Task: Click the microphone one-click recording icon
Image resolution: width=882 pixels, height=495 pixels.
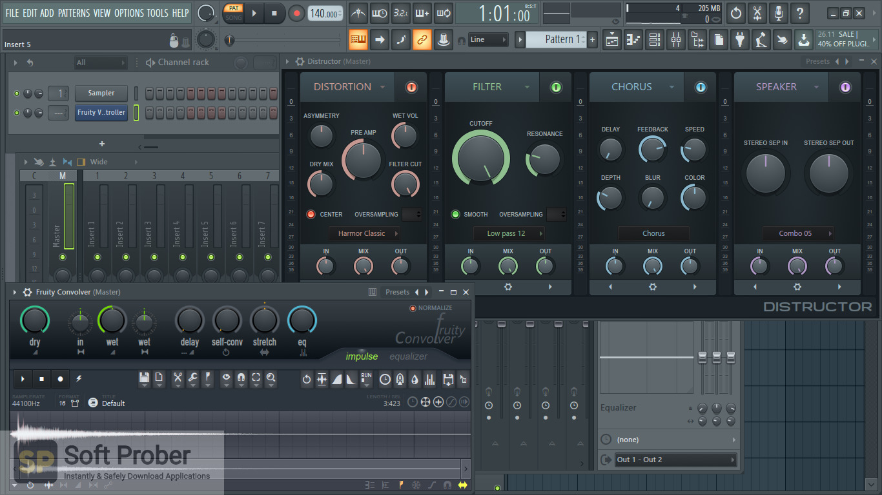Action: click(779, 13)
